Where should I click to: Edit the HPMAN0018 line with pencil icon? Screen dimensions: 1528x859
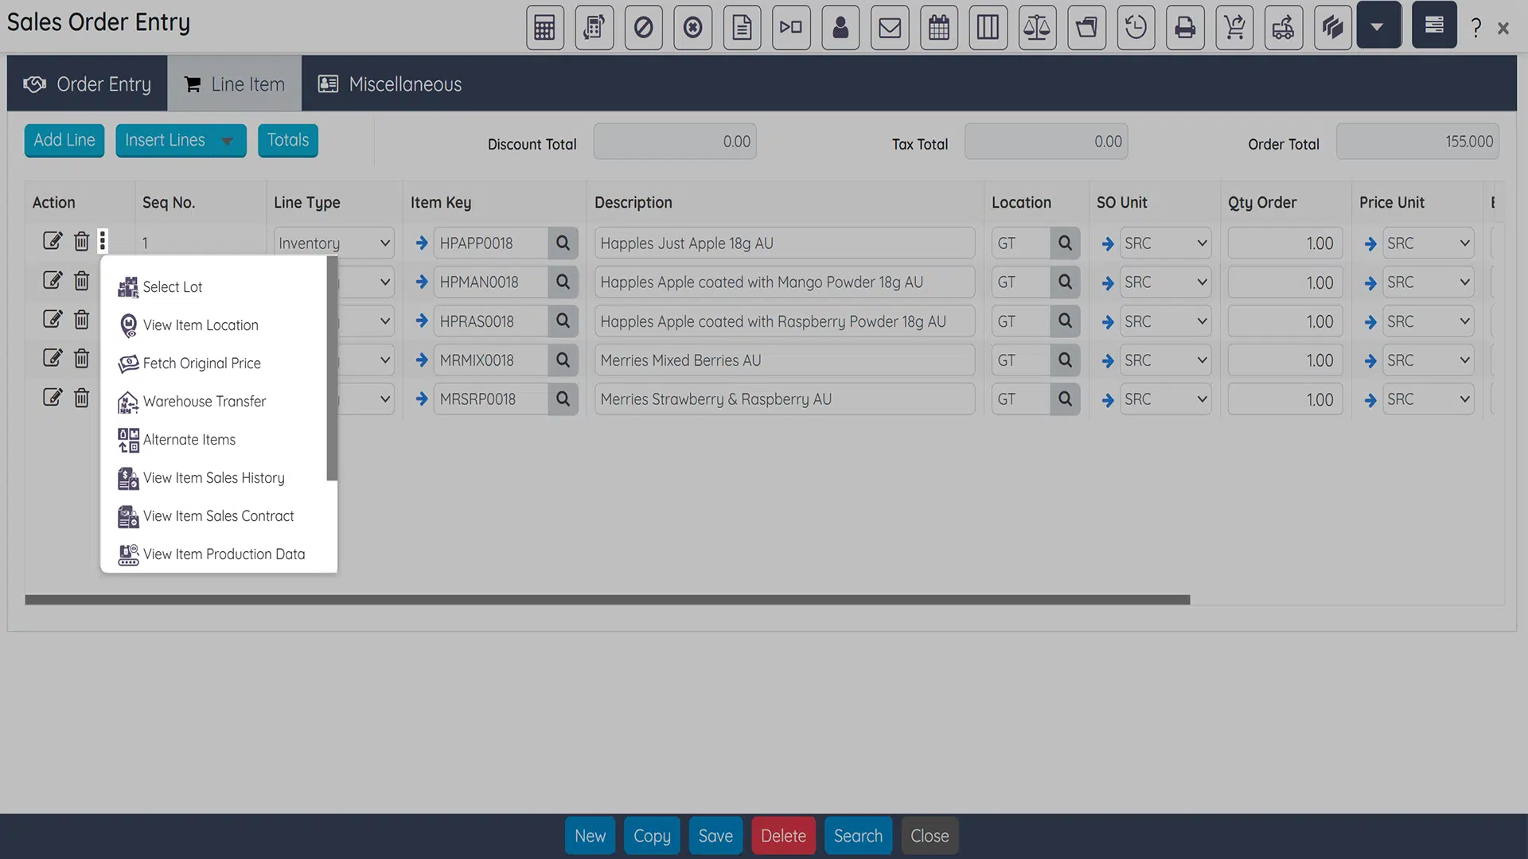coord(53,281)
